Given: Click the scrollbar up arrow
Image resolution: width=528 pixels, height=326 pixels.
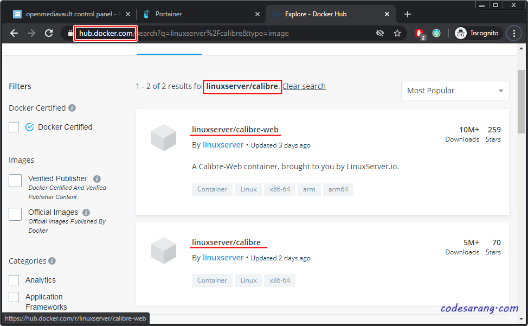Looking at the screenshot, I should pos(521,48).
